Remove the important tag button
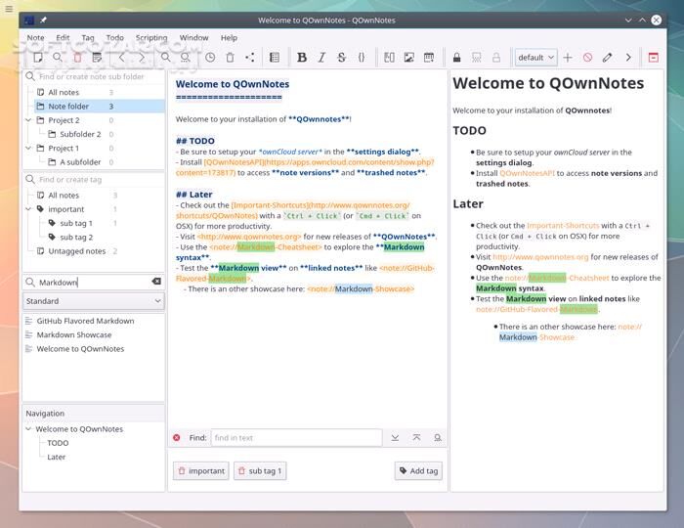Image resolution: width=684 pixels, height=528 pixels. pyautogui.click(x=201, y=471)
